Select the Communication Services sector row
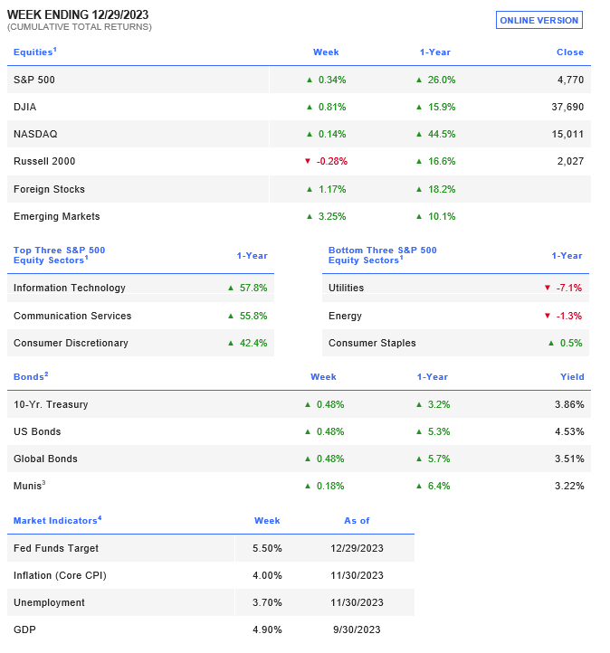The image size is (610, 653). coord(140,316)
